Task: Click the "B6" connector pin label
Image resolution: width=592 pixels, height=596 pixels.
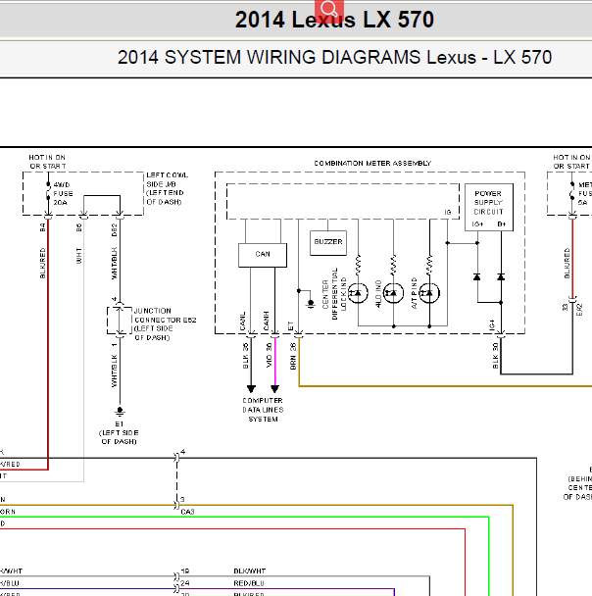Action: (79, 227)
